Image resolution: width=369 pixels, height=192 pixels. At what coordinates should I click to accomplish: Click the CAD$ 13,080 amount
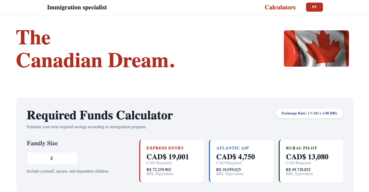click(307, 157)
